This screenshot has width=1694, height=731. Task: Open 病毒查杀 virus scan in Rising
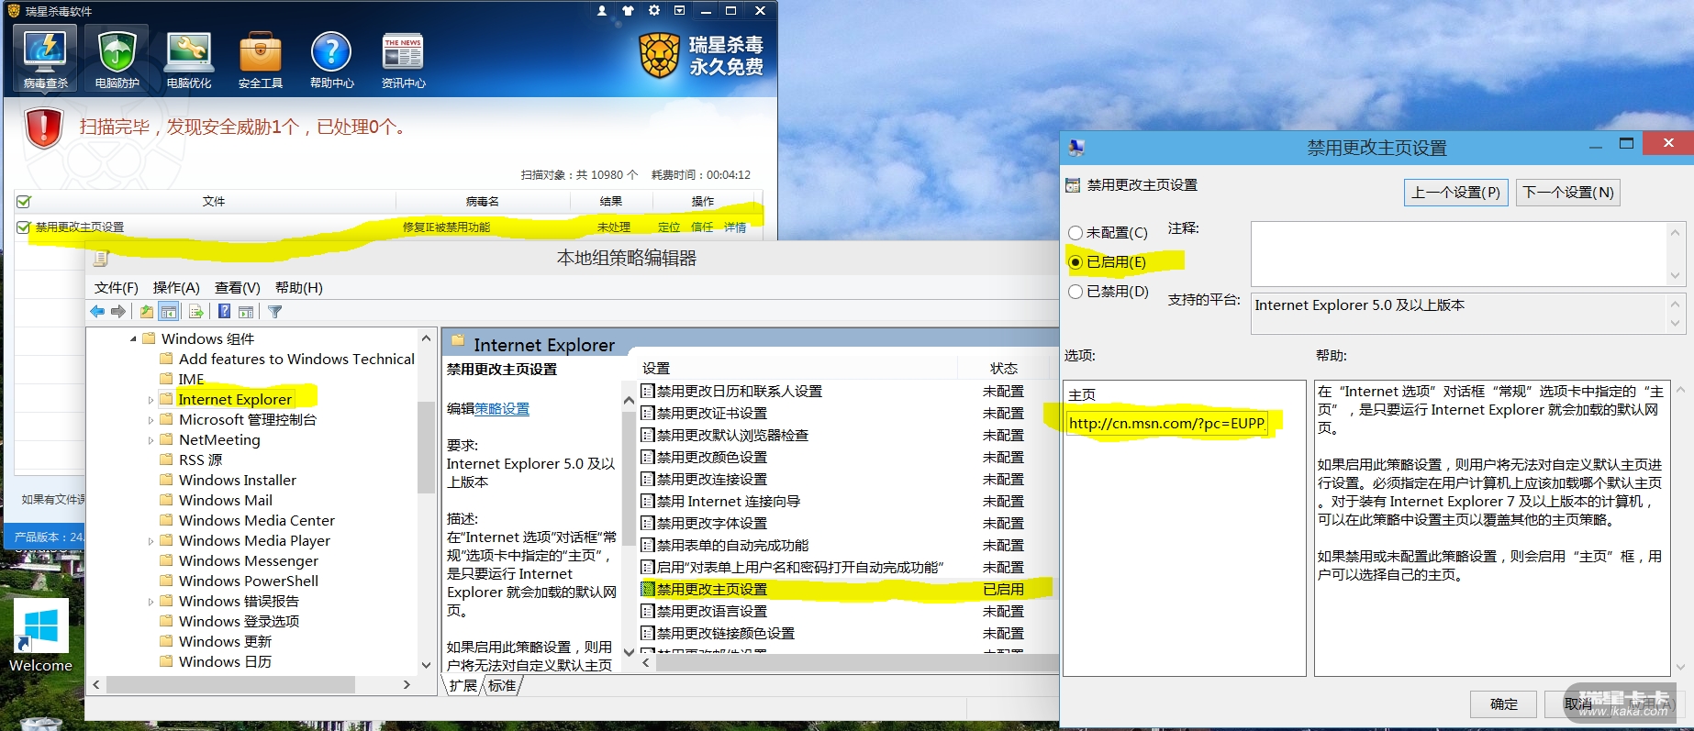[x=45, y=59]
